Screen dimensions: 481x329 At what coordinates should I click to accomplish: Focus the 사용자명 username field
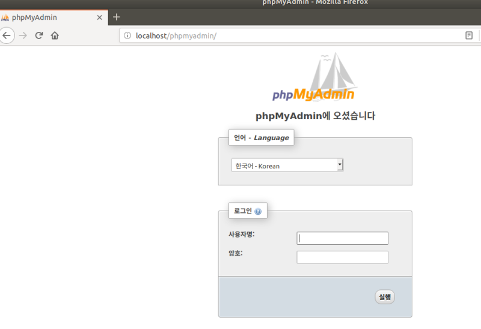(x=342, y=238)
